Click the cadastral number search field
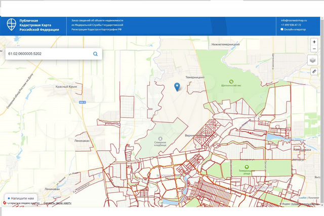 (48, 53)
